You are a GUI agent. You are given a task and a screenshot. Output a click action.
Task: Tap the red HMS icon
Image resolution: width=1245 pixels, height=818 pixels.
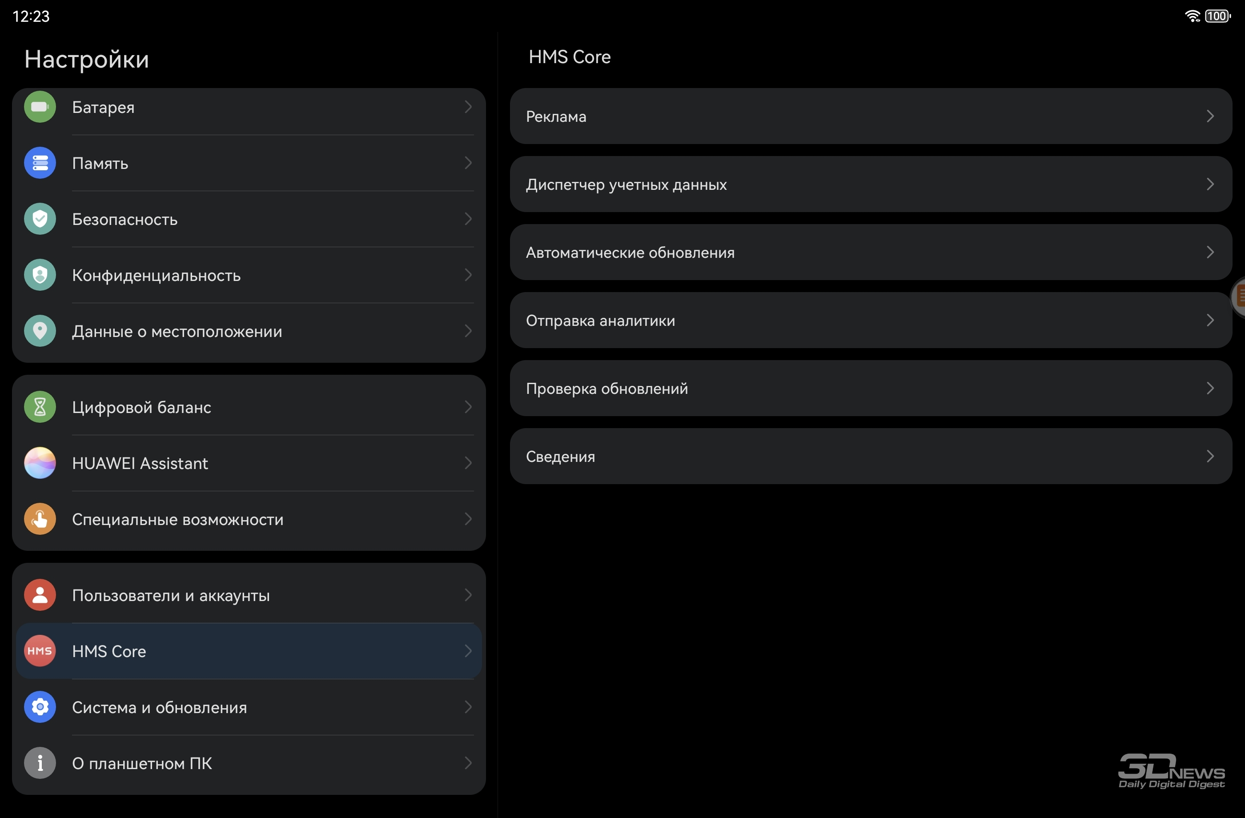(x=40, y=651)
